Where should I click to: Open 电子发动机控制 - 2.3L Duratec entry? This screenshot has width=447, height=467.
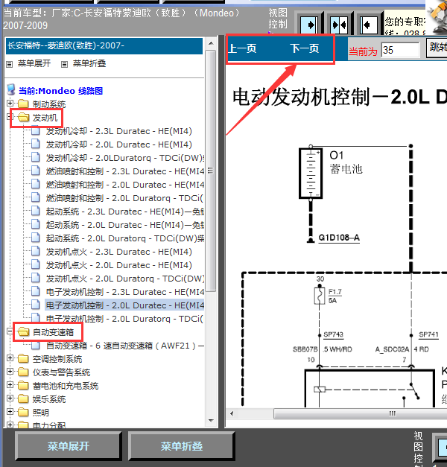coord(125,292)
